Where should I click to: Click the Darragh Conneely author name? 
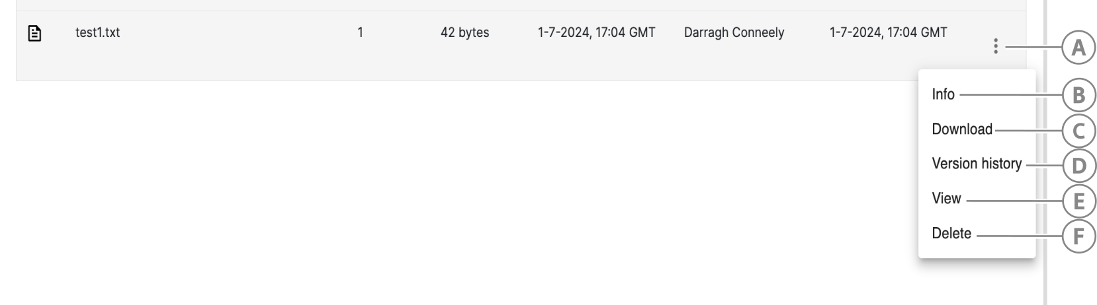click(x=734, y=32)
